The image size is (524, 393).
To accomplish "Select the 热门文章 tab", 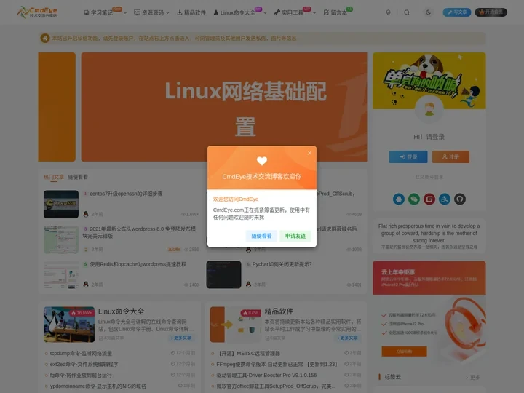I will coord(53,177).
